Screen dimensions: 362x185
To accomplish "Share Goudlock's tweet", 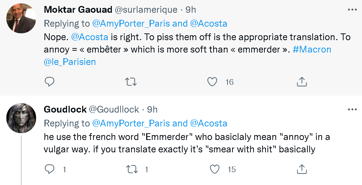I will pos(301,169).
